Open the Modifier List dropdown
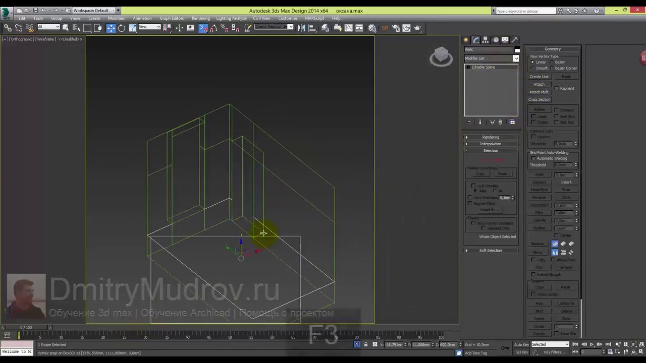Viewport: 646px width, 363px height. 492,58
